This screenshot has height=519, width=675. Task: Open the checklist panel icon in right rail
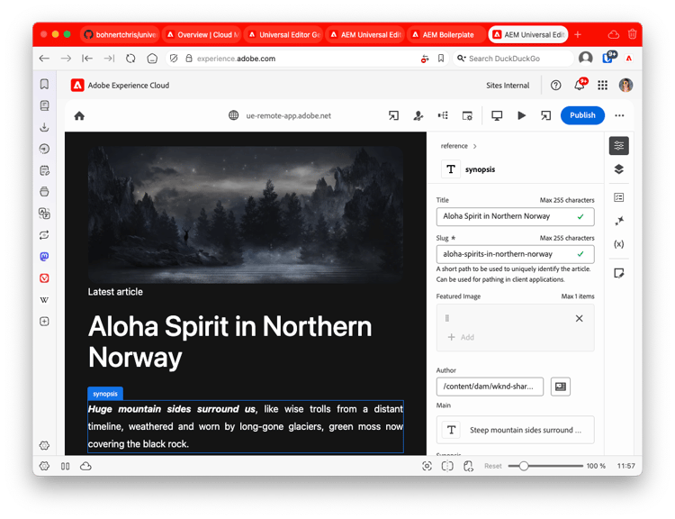[618, 197]
